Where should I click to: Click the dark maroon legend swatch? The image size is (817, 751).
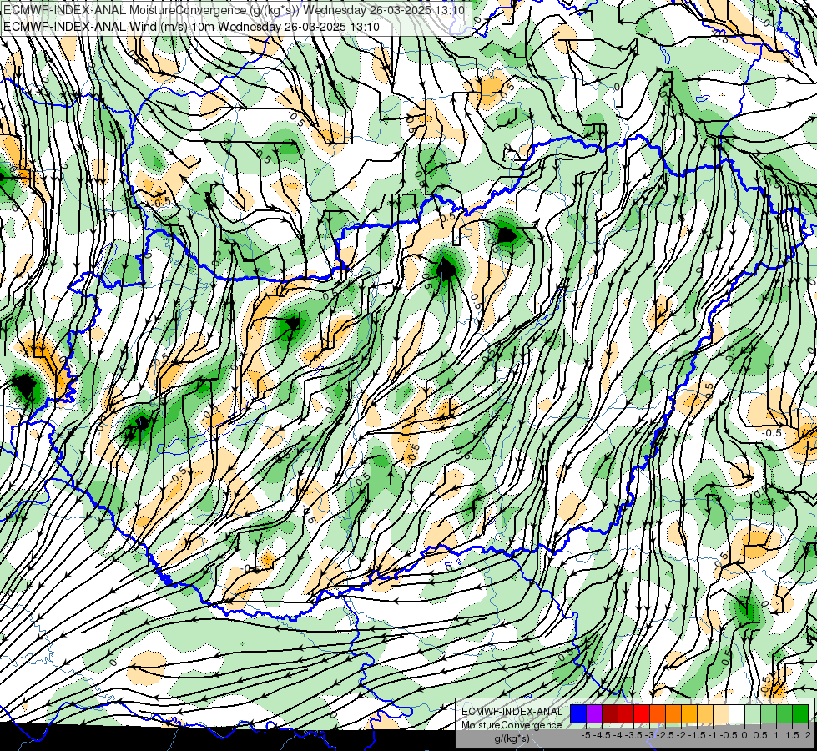[x=610, y=714]
